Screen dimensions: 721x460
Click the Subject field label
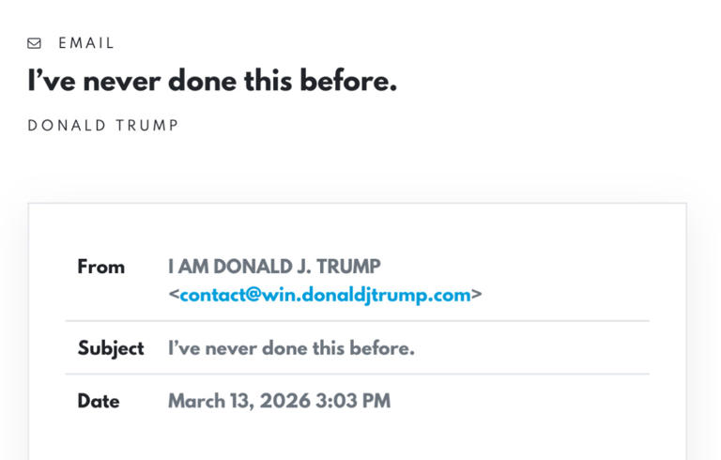click(x=111, y=348)
